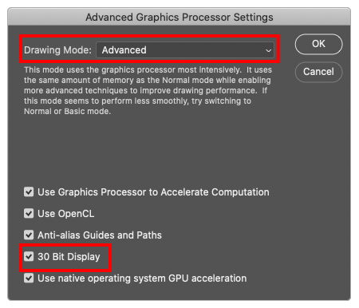This screenshot has height=308, width=359.
Task: Uncheck Use native operating system GPU acceleration box
Action: click(29, 278)
